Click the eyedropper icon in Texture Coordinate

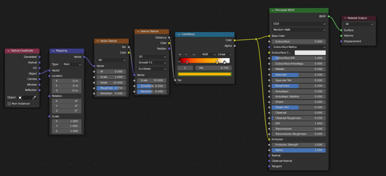coord(34,97)
